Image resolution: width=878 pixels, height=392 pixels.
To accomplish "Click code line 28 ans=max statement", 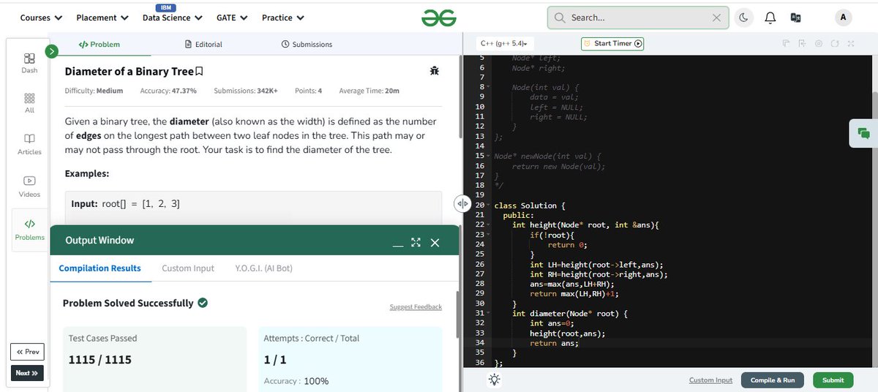I will click(x=572, y=284).
